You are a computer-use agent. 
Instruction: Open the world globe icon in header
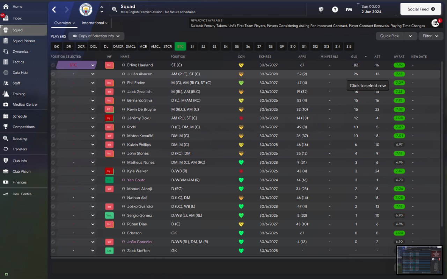pyautogui.click(x=321, y=9)
